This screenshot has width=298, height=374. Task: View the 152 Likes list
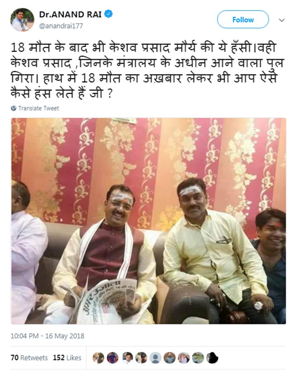coord(67,358)
